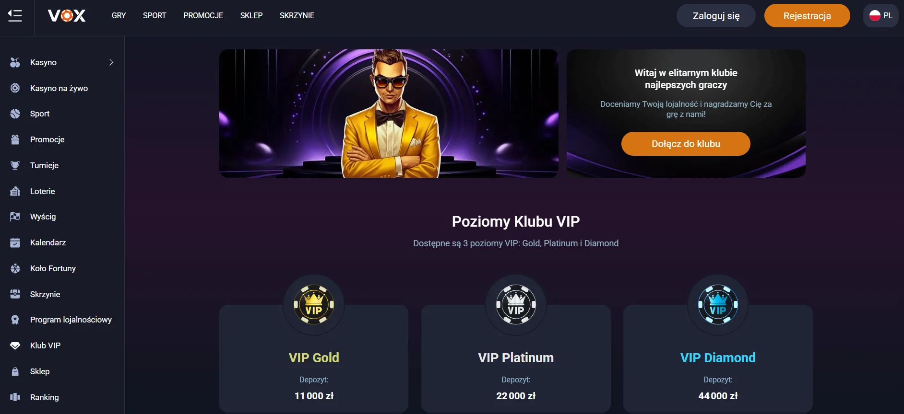Click the Turnieje trophy icon
Screen dimensions: 904x414
[15, 165]
